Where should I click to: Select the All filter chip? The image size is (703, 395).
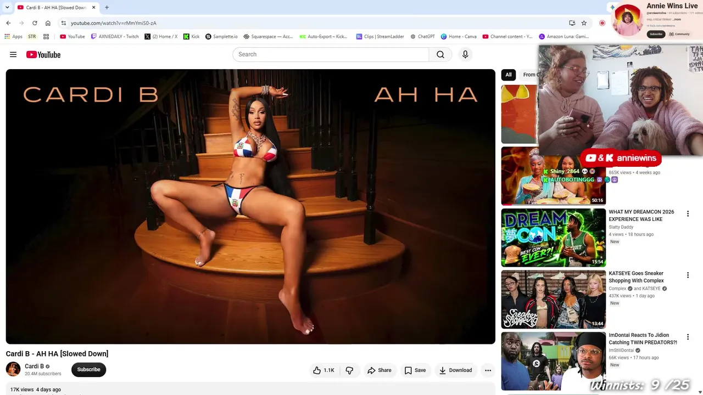point(509,75)
